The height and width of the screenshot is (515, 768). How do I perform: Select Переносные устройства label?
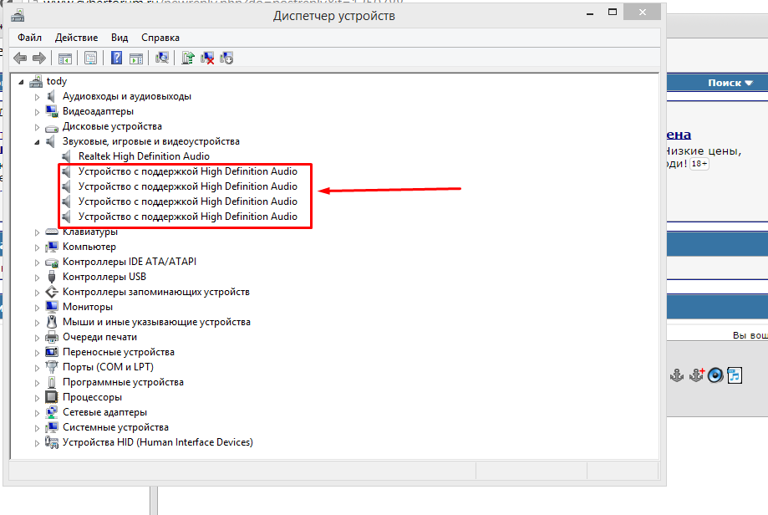[118, 352]
